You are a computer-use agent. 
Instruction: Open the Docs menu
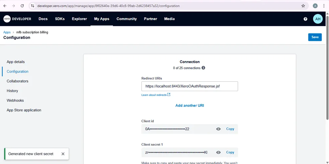coord(43,19)
